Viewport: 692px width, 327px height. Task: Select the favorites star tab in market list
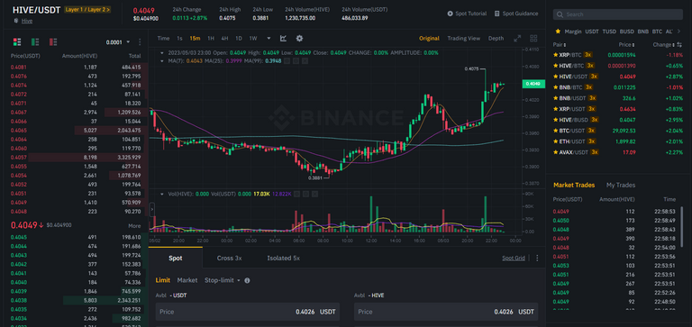tap(558, 32)
